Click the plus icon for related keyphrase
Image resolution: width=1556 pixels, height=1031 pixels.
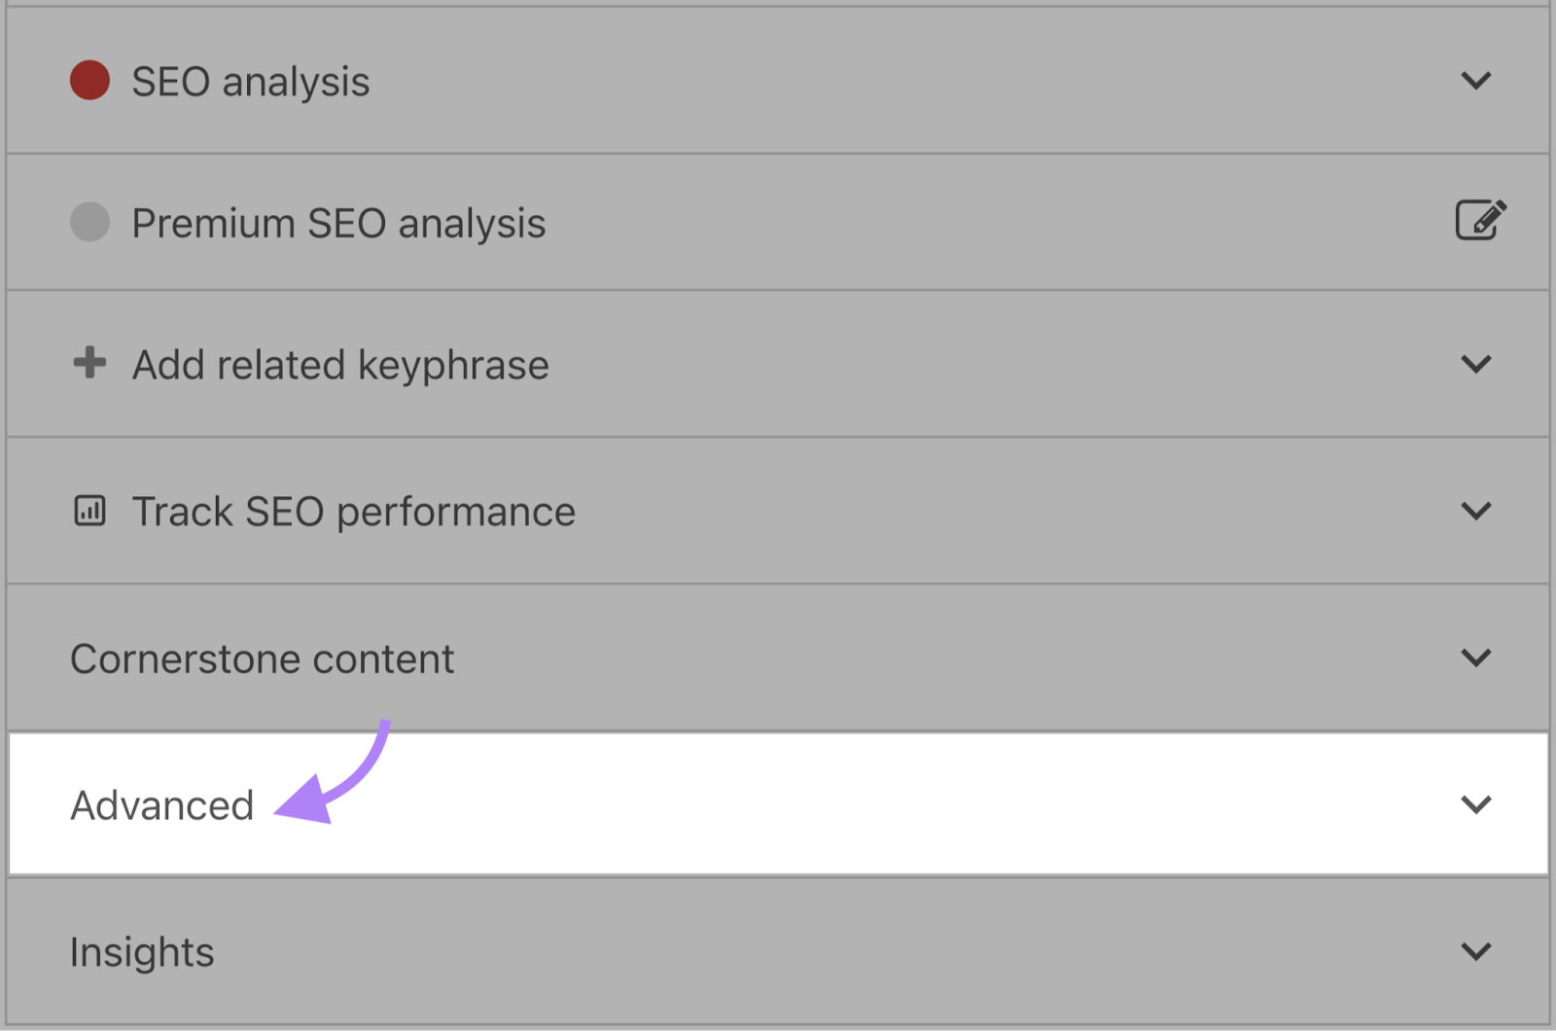(89, 363)
